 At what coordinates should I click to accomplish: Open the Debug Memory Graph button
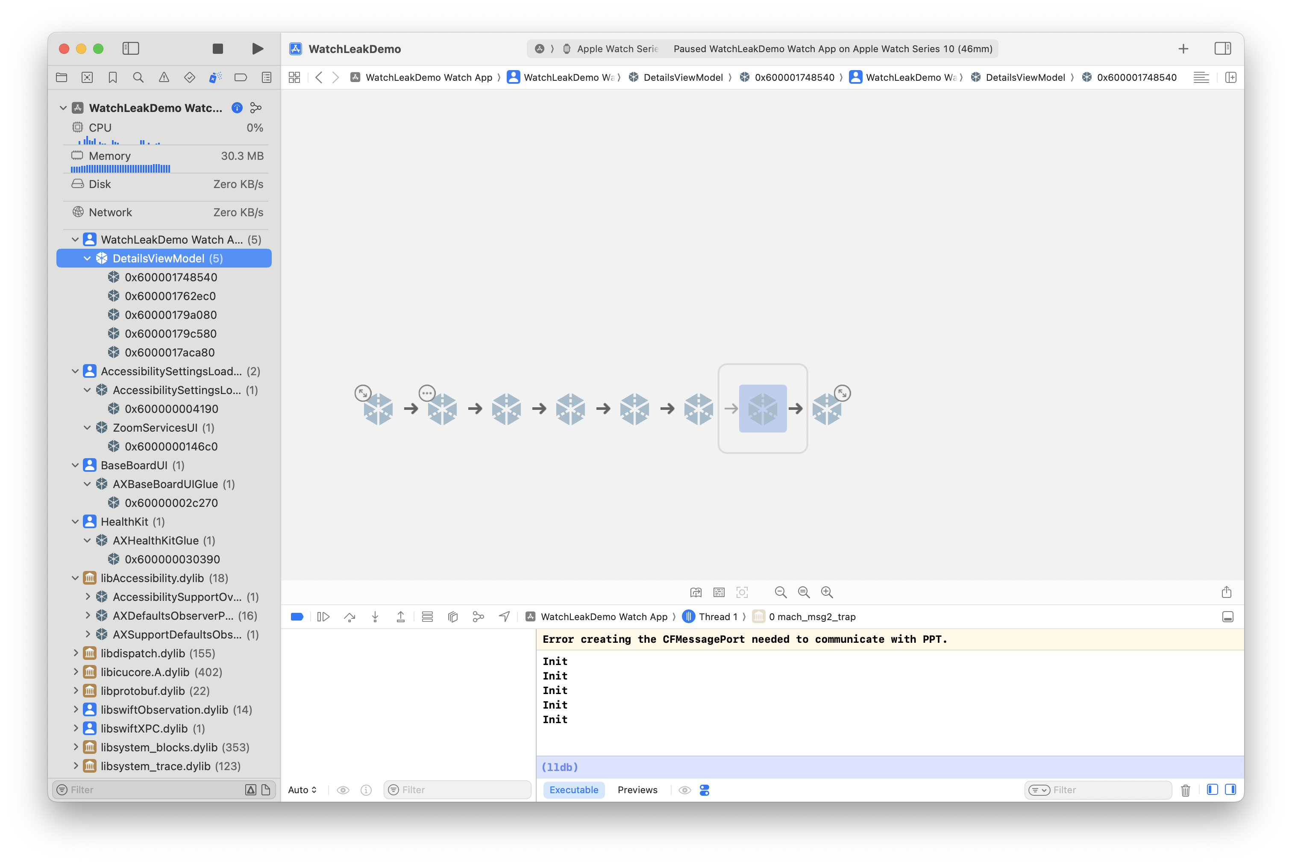(x=478, y=617)
